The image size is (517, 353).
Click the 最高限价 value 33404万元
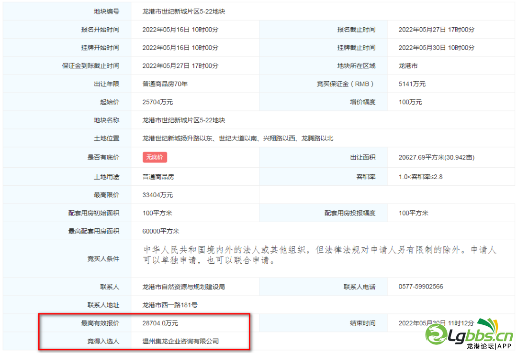[x=157, y=195]
